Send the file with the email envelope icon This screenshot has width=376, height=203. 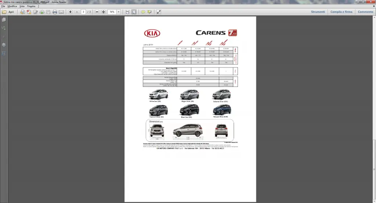pyautogui.click(x=61, y=12)
